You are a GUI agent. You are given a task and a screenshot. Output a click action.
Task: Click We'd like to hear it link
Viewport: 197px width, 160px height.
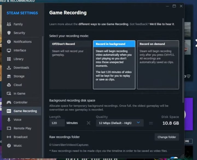point(162,24)
